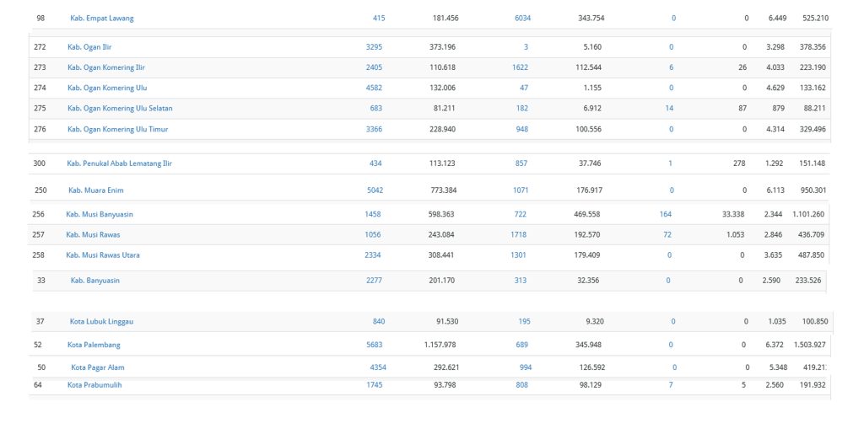Select Kab. Musi Banyuasin link
This screenshot has height=434, width=864.
pos(100,215)
